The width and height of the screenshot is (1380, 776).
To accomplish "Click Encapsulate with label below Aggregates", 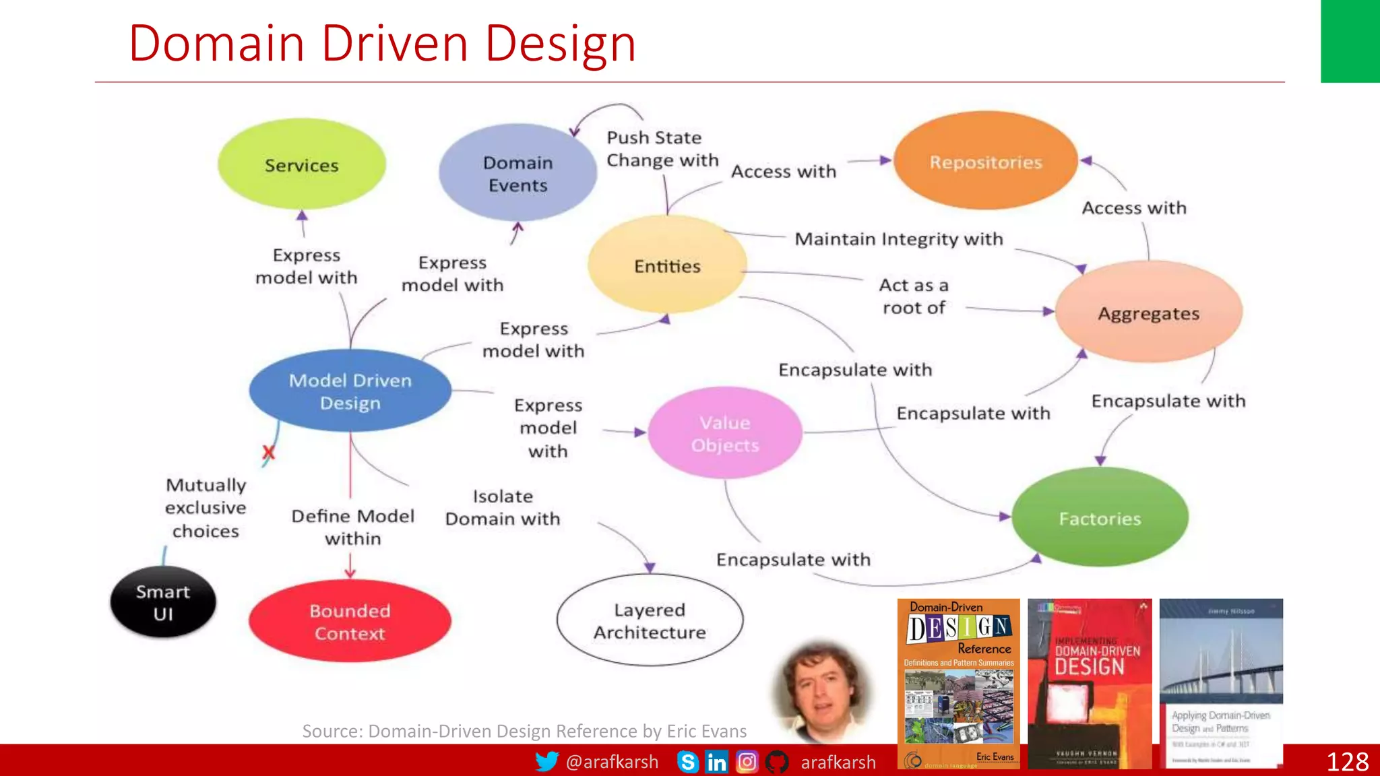I will 1168,401.
